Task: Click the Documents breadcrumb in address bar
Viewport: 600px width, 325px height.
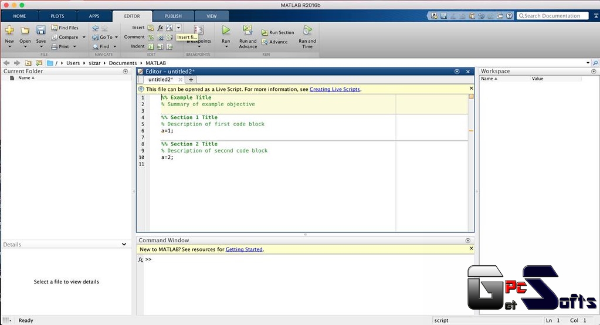Action: [123, 63]
